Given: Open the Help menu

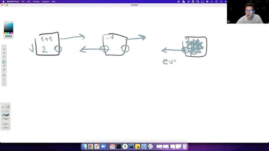Looking at the screenshot, I should point(53,2).
